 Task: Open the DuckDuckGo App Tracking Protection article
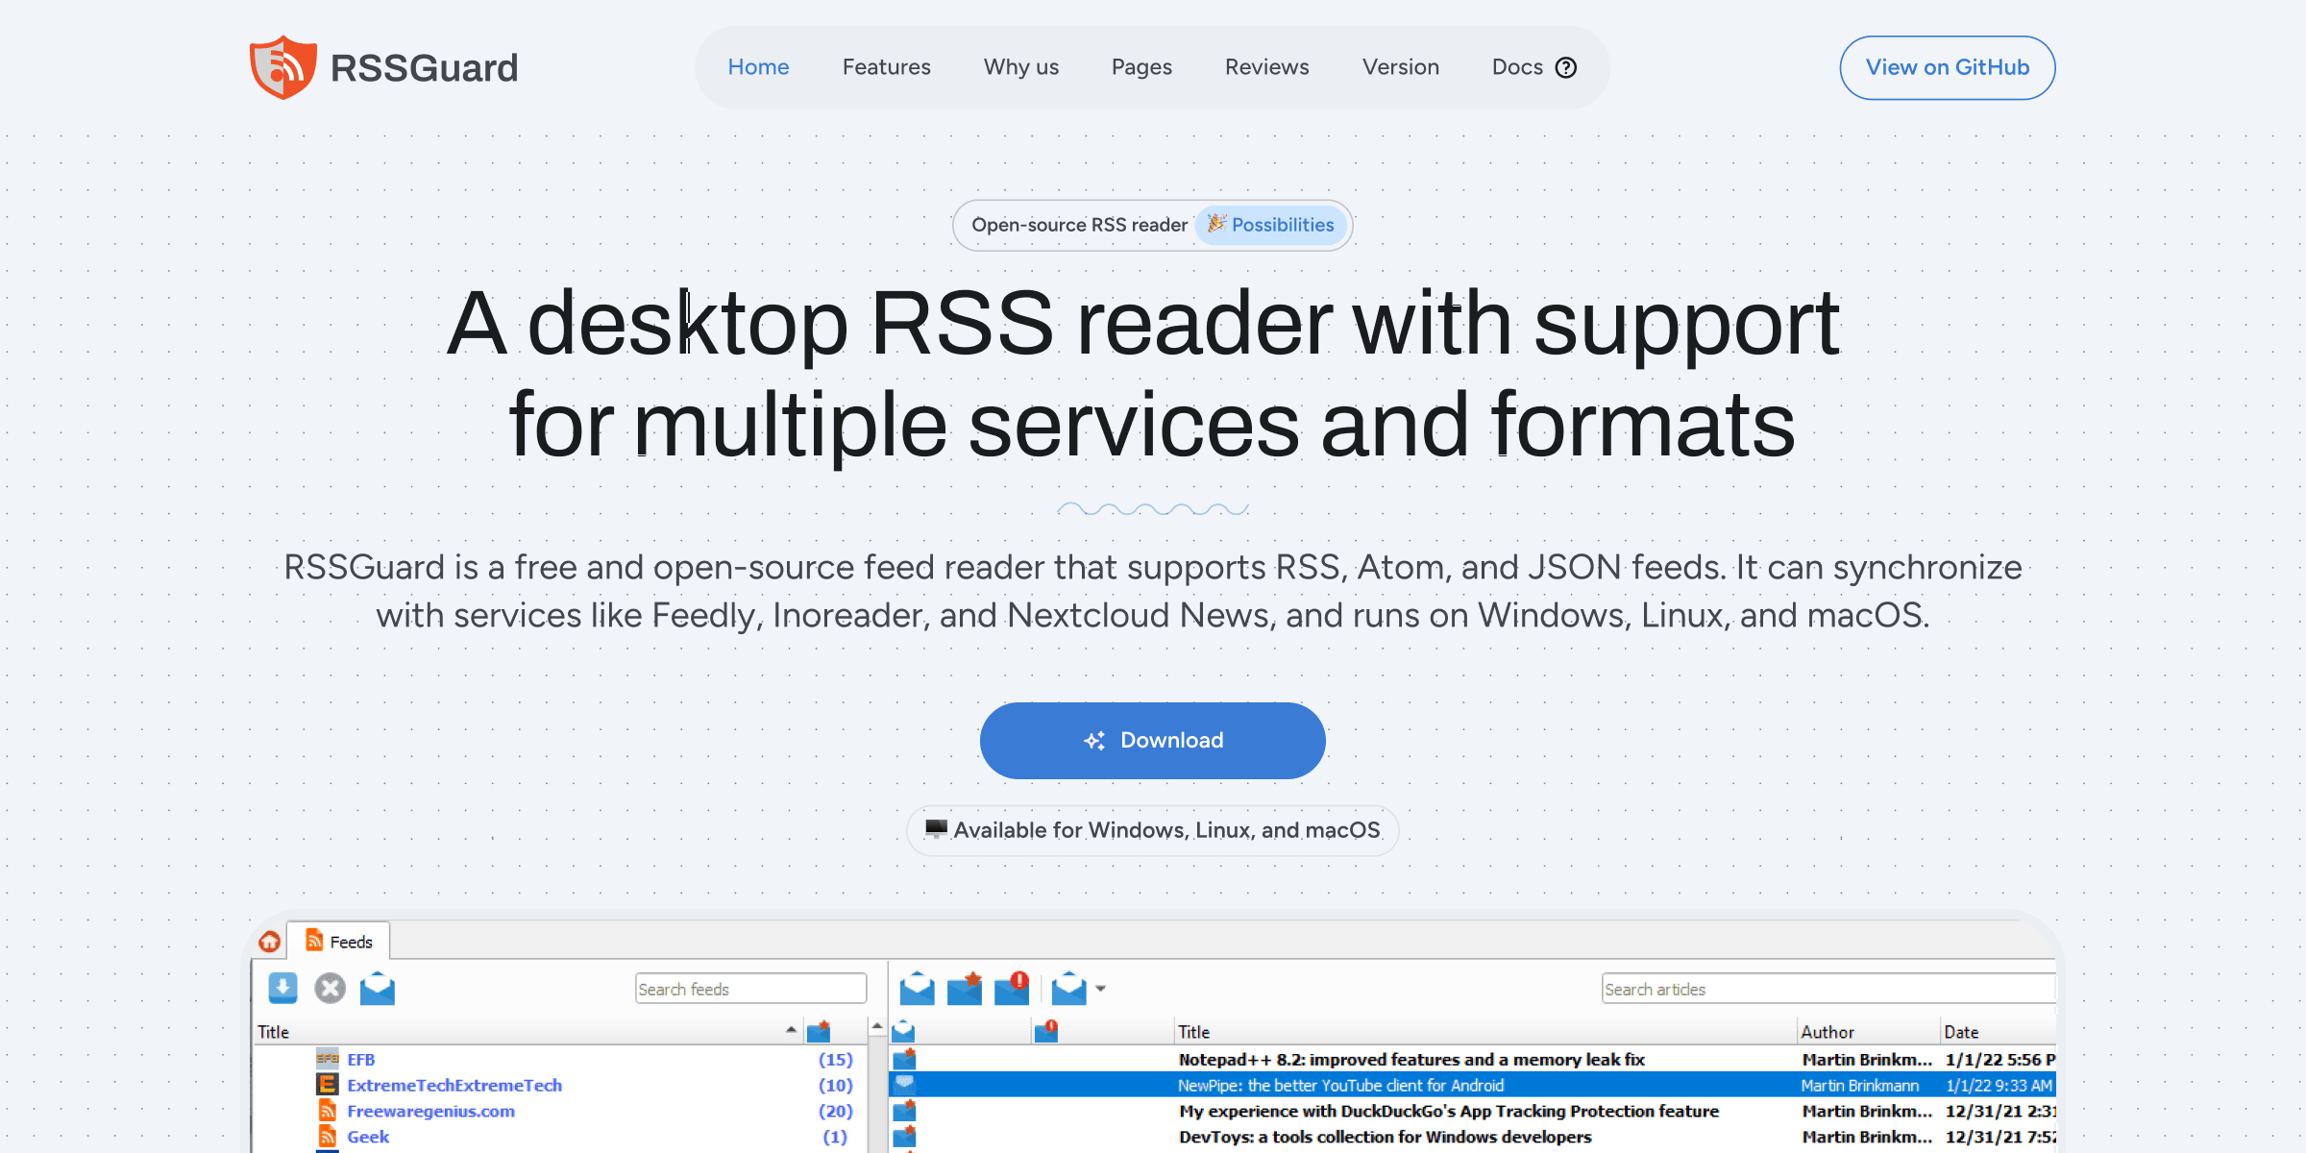tap(1449, 1111)
